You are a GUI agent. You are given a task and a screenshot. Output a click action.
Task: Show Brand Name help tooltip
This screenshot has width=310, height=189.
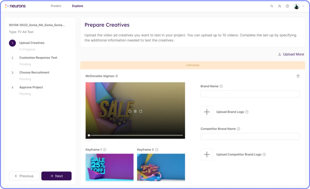tap(221, 86)
